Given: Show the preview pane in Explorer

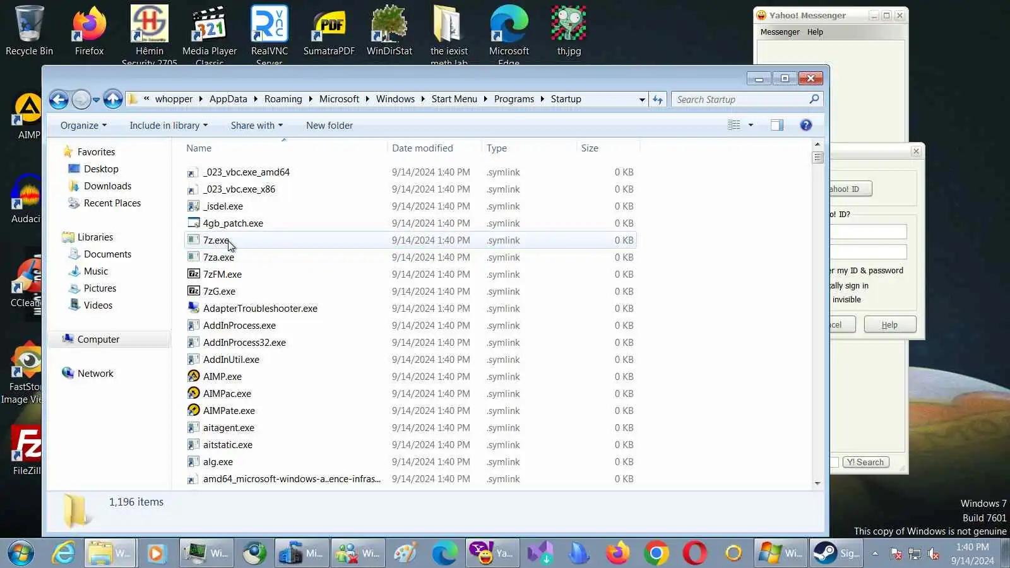Looking at the screenshot, I should [777, 125].
